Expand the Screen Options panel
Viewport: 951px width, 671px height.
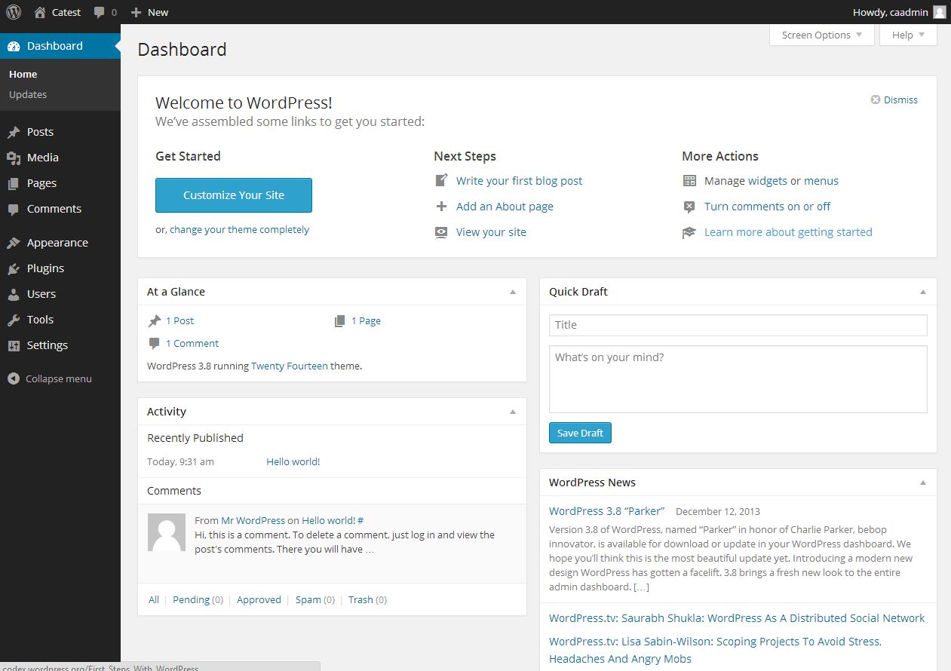(822, 35)
